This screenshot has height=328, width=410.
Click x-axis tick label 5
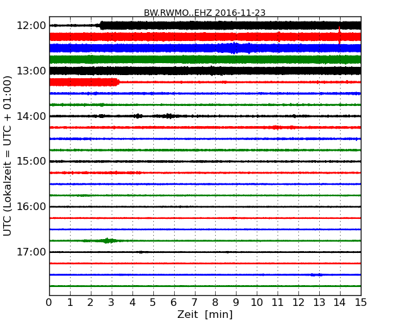153,302
